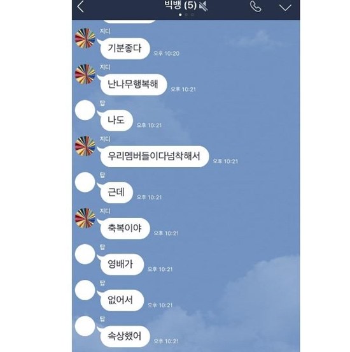
Task: Tap the 축복이야 message bubble
Action: (125, 228)
